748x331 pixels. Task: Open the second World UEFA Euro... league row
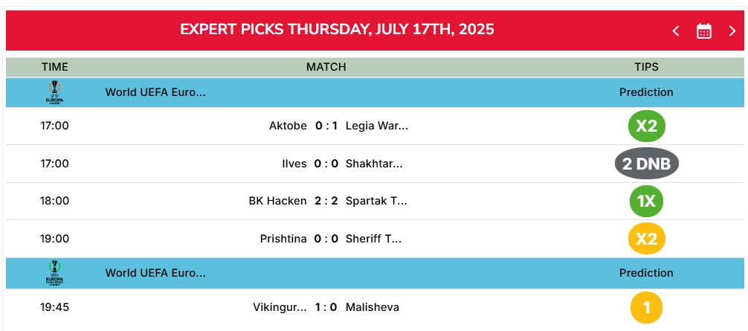pos(375,273)
